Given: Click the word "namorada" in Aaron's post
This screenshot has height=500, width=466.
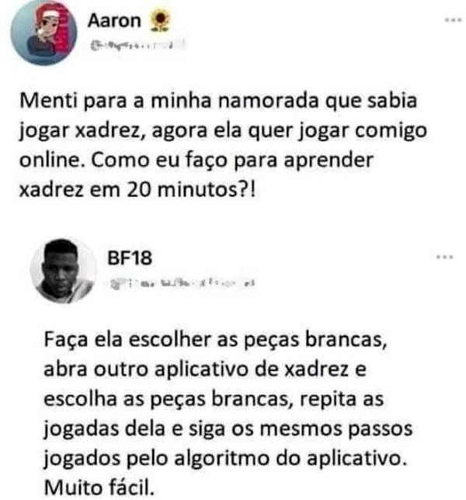Looking at the screenshot, I should (269, 100).
